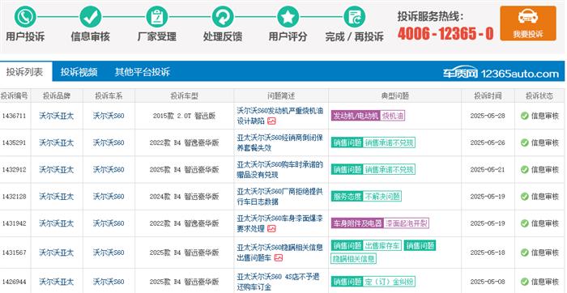Screen dimensions: 567x293
Task: Click the orange 我要投诉 button
Action: (528, 23)
